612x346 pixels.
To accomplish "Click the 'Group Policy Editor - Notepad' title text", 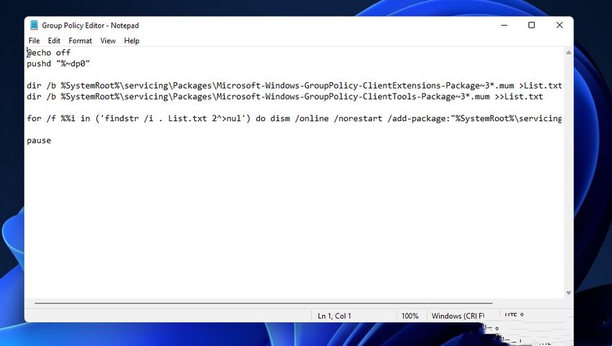I will 90,26.
